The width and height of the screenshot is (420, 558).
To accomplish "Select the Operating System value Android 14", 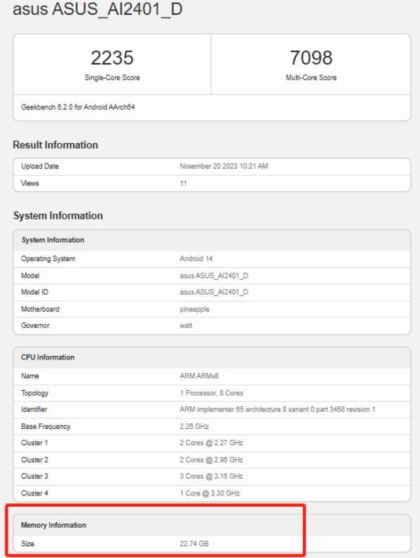I will click(196, 259).
